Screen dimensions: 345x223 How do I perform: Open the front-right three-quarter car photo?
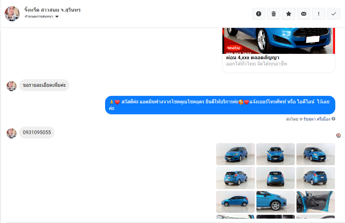pyautogui.click(x=316, y=154)
